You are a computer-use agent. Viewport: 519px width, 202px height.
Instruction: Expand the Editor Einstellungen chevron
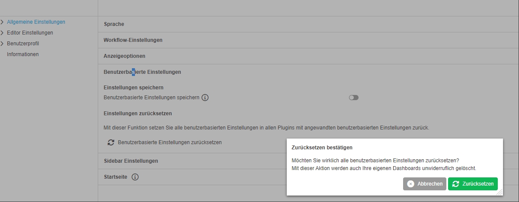click(x=3, y=33)
